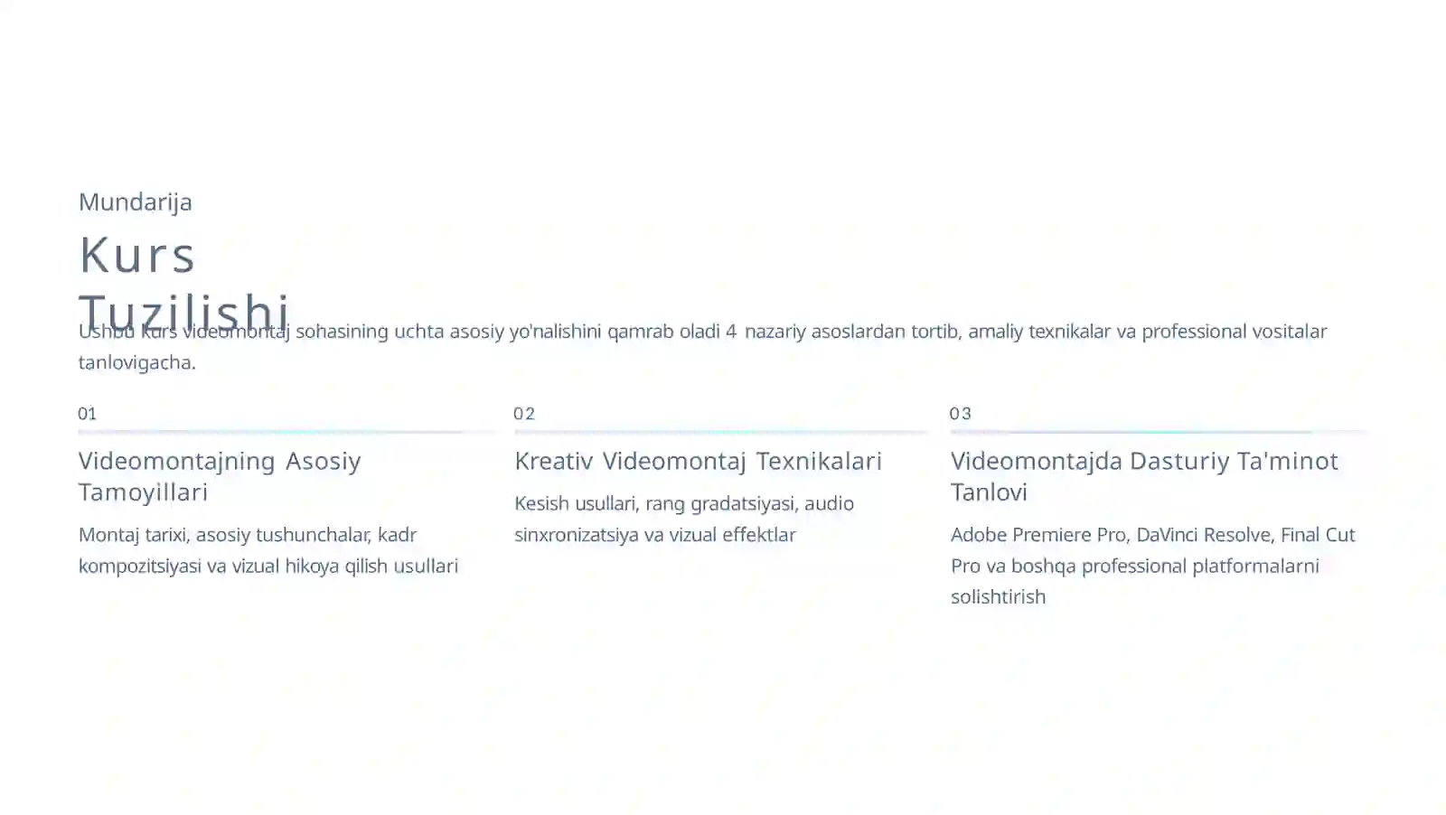Open Videomontajda Dasturiy Ta'minot Tanlovi heading
The image size is (1446, 815).
click(x=1144, y=476)
